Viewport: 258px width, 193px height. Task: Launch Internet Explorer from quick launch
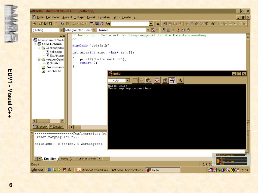[x=49, y=170]
